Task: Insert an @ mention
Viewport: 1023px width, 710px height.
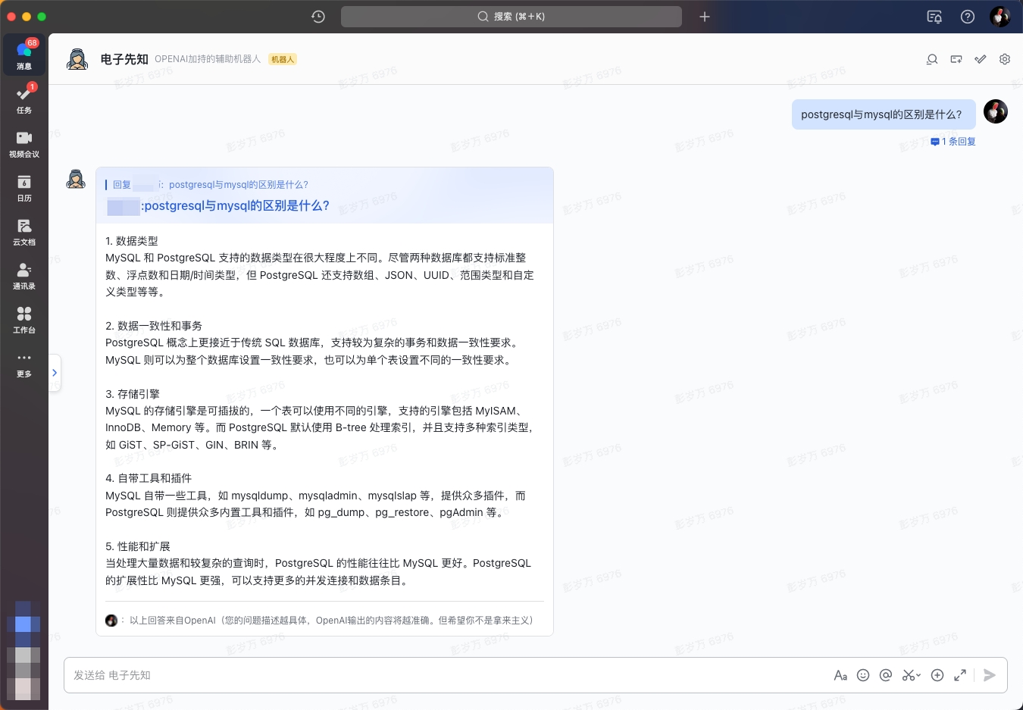Action: (886, 675)
